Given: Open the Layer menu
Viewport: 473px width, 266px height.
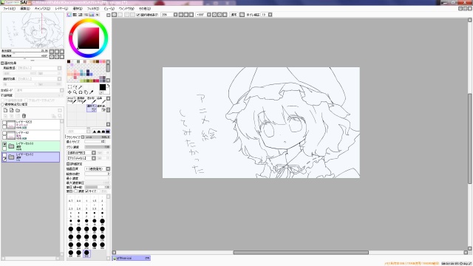Looking at the screenshot, I should 61,9.
